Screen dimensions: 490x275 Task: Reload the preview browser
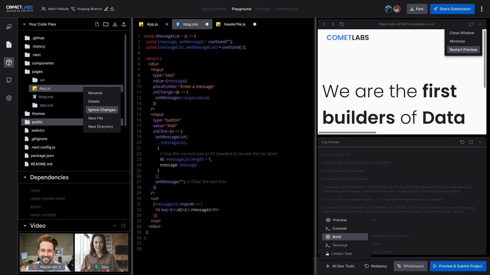tap(342, 24)
